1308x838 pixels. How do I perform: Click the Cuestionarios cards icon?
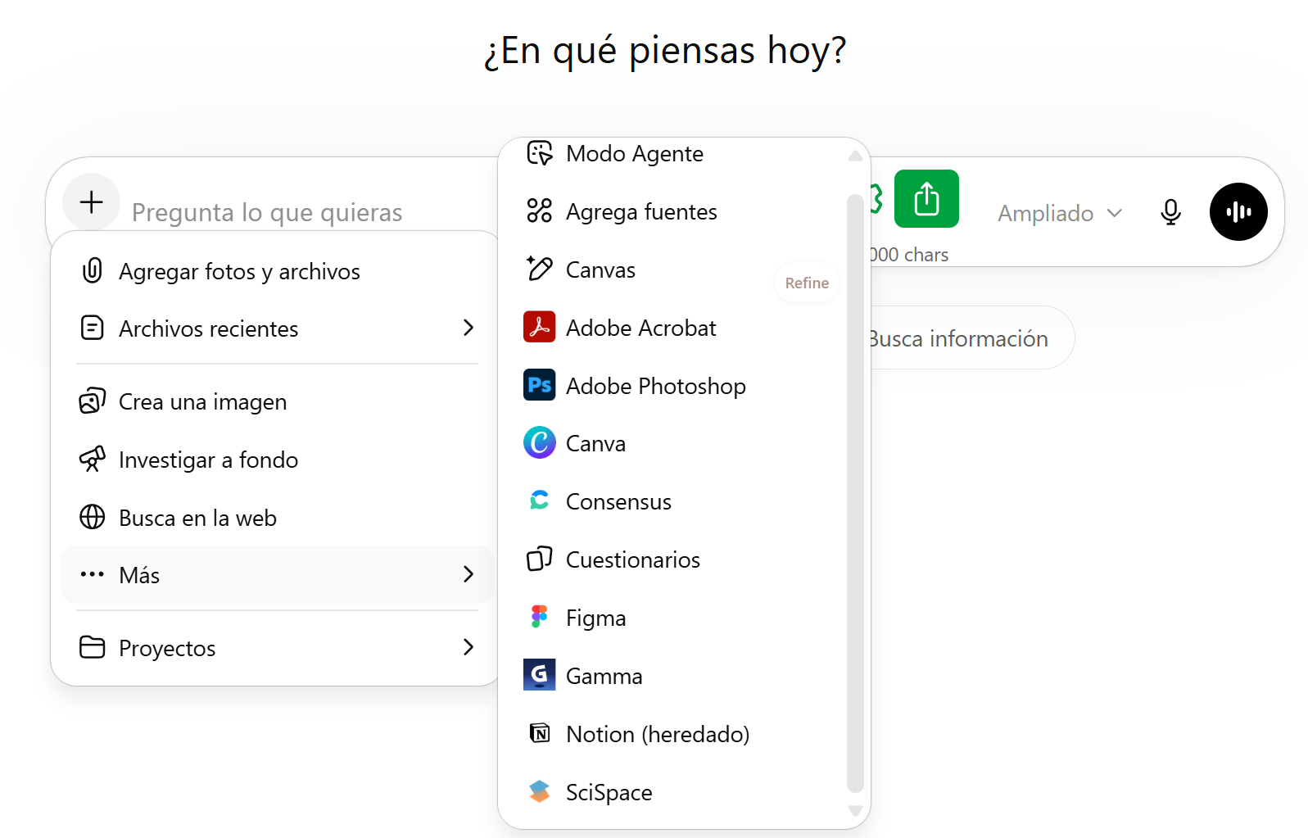[x=540, y=559]
